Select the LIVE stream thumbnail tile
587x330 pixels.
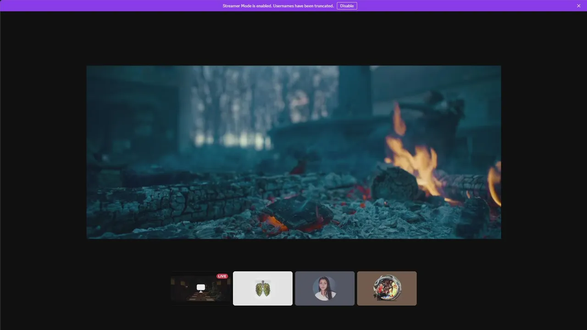click(200, 288)
